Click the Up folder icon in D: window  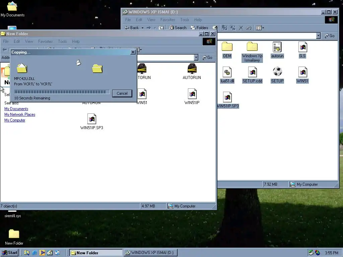161,28
